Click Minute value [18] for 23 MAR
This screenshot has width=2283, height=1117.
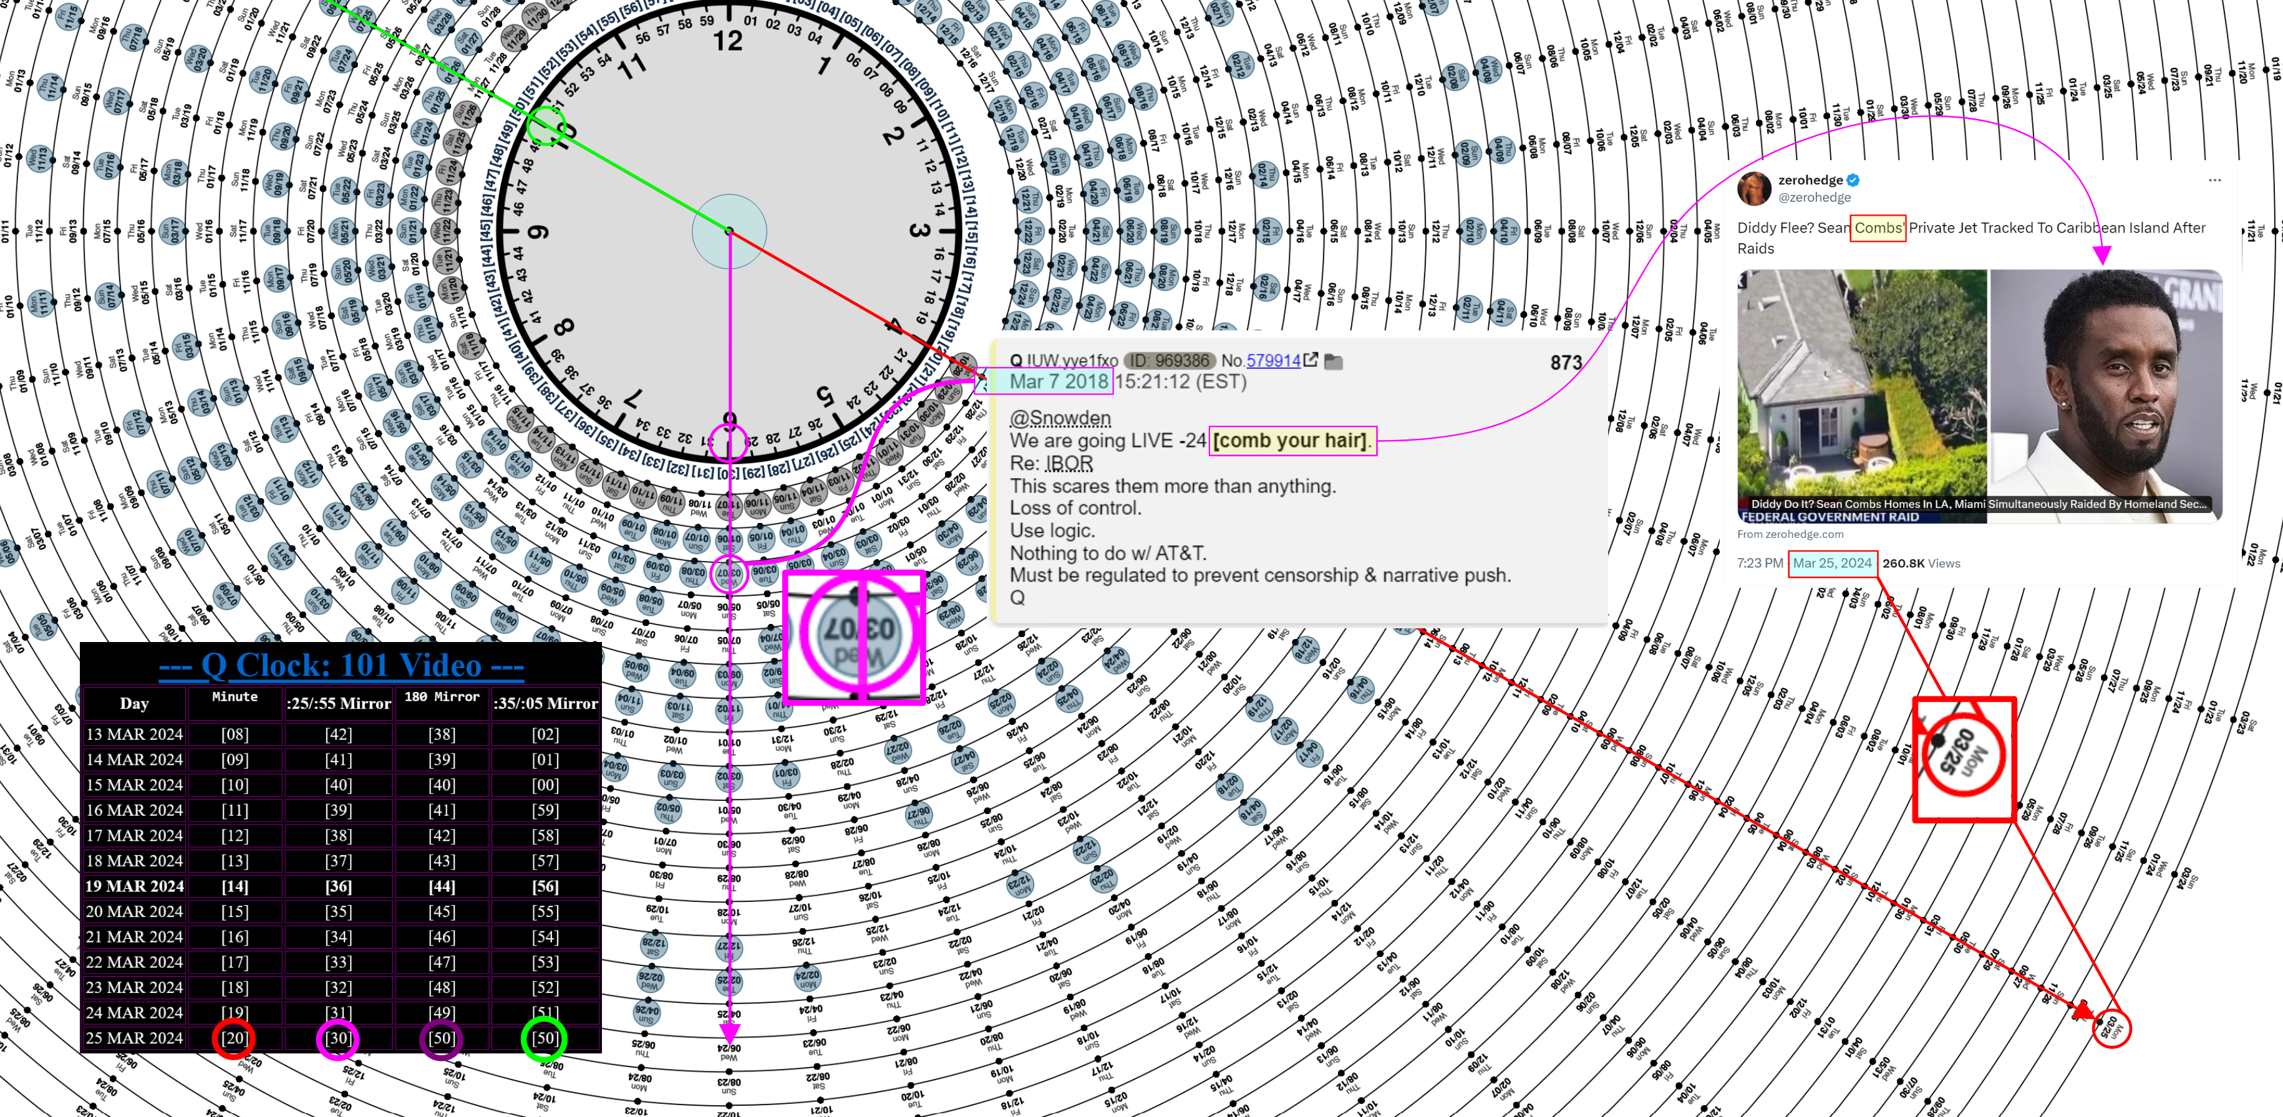pyautogui.click(x=235, y=987)
